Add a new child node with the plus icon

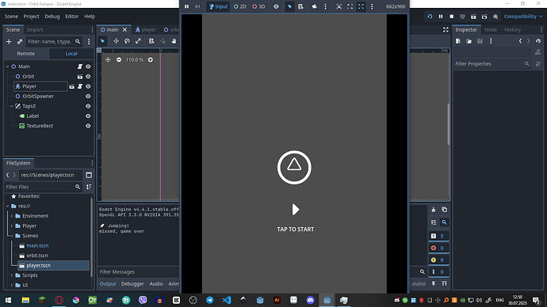pos(9,41)
